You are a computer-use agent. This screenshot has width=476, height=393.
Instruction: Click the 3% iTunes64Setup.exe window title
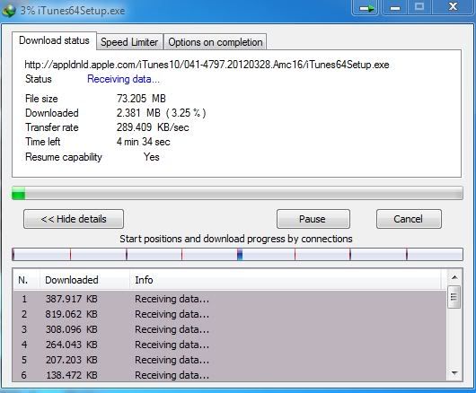73,11
